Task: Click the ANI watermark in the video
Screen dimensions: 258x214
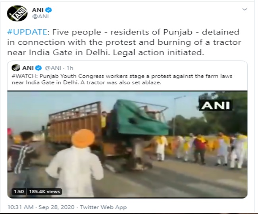Action: click(x=216, y=105)
